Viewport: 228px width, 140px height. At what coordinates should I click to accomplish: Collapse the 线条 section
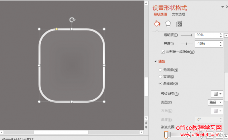tap(155, 61)
